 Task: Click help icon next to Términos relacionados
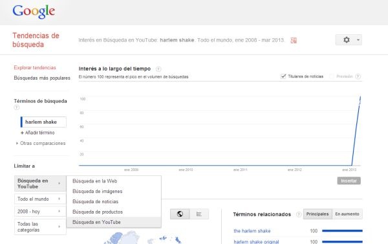point(299,214)
